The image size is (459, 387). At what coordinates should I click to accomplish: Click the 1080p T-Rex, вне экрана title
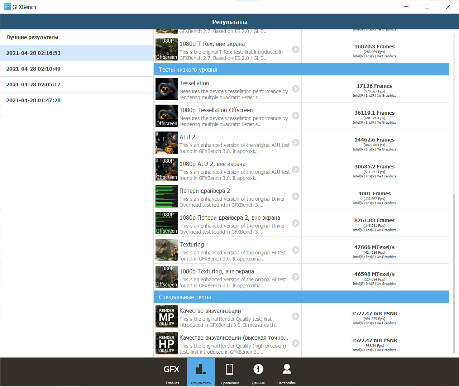click(x=212, y=44)
